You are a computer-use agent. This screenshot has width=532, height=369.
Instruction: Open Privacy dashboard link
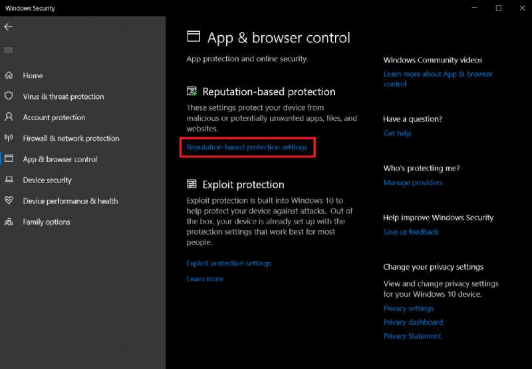coord(413,323)
